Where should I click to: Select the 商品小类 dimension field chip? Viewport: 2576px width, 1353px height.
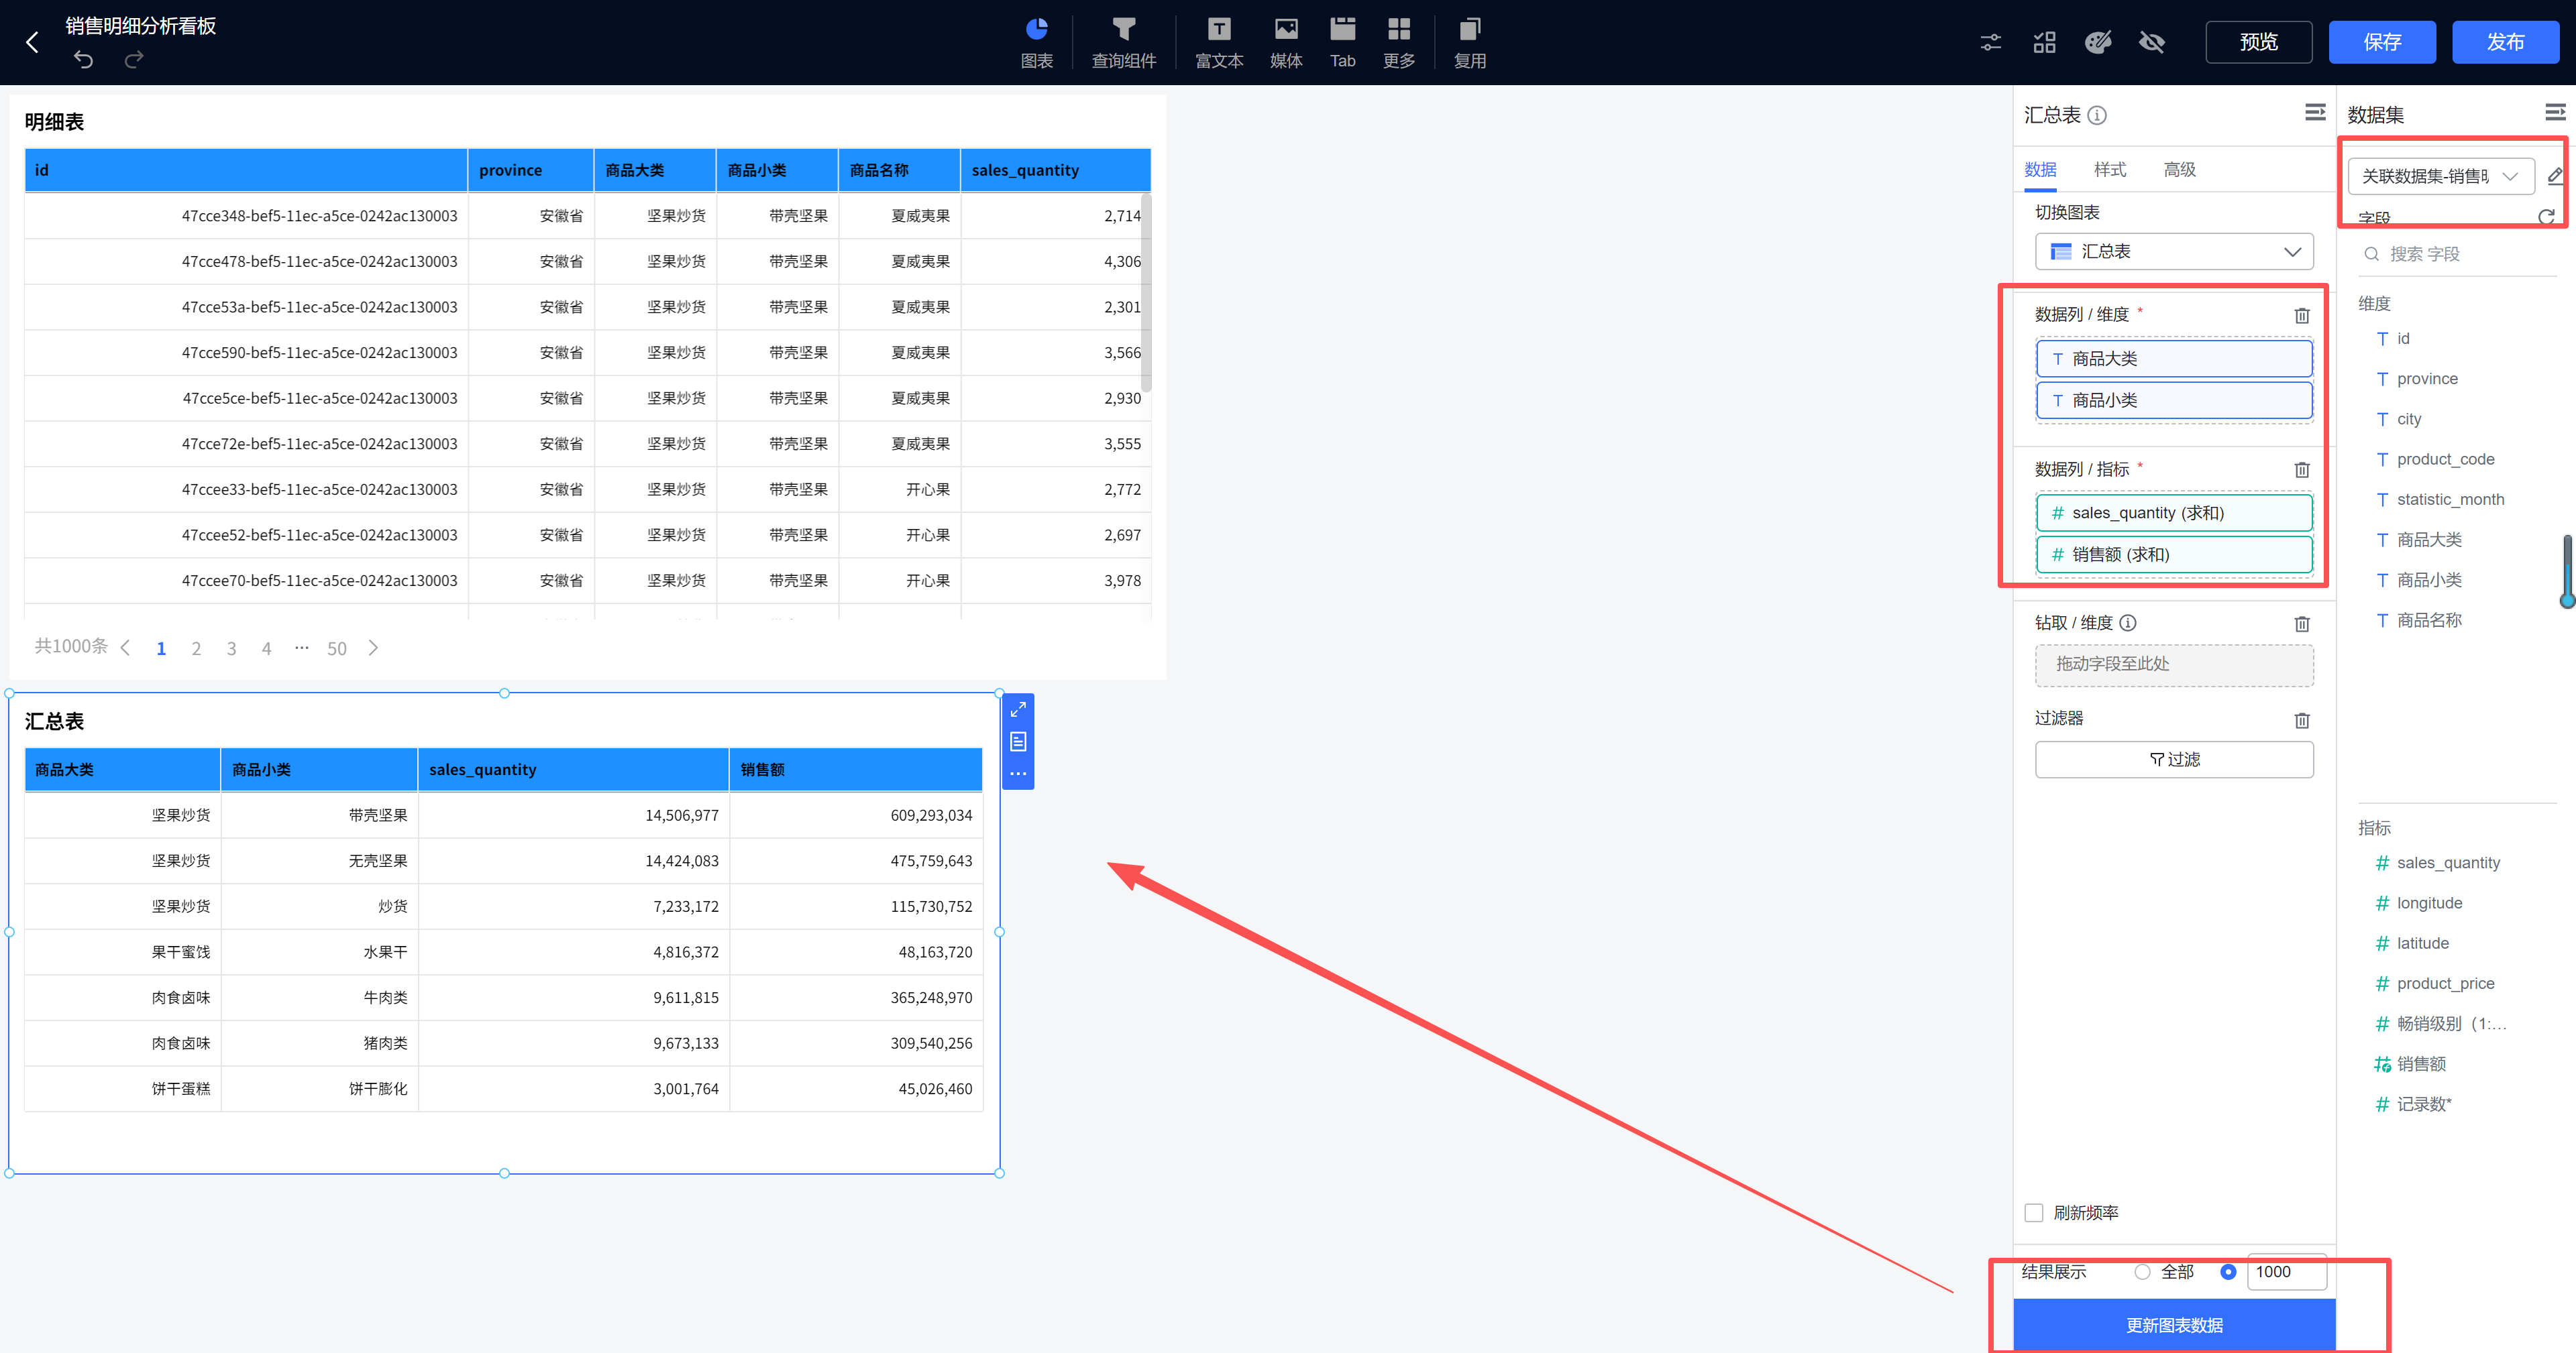pyautogui.click(x=2174, y=401)
